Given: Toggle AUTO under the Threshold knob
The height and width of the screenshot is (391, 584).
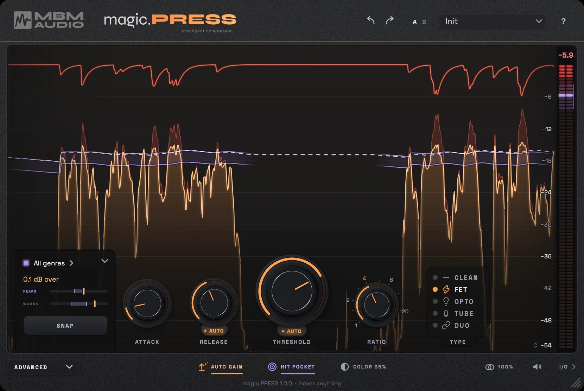Looking at the screenshot, I should [292, 331].
